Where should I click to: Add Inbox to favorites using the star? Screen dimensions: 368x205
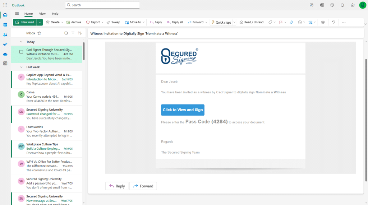(x=39, y=33)
